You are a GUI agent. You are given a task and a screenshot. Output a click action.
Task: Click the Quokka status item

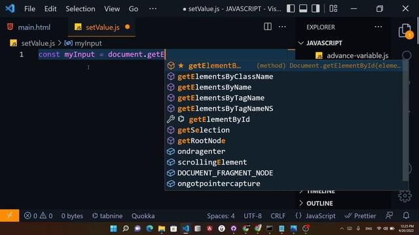[143, 216]
